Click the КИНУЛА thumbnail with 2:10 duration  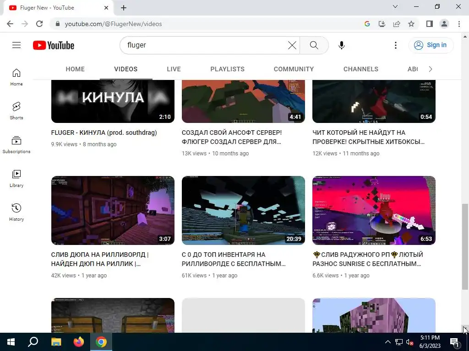113,101
